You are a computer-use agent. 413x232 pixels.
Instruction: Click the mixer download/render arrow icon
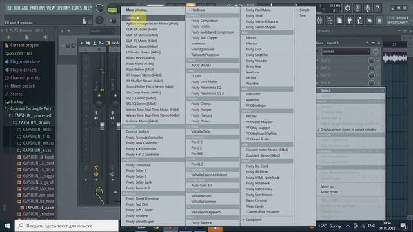[x=95, y=43]
